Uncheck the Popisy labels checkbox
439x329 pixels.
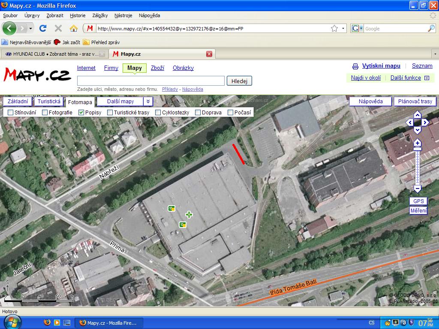[x=81, y=112]
